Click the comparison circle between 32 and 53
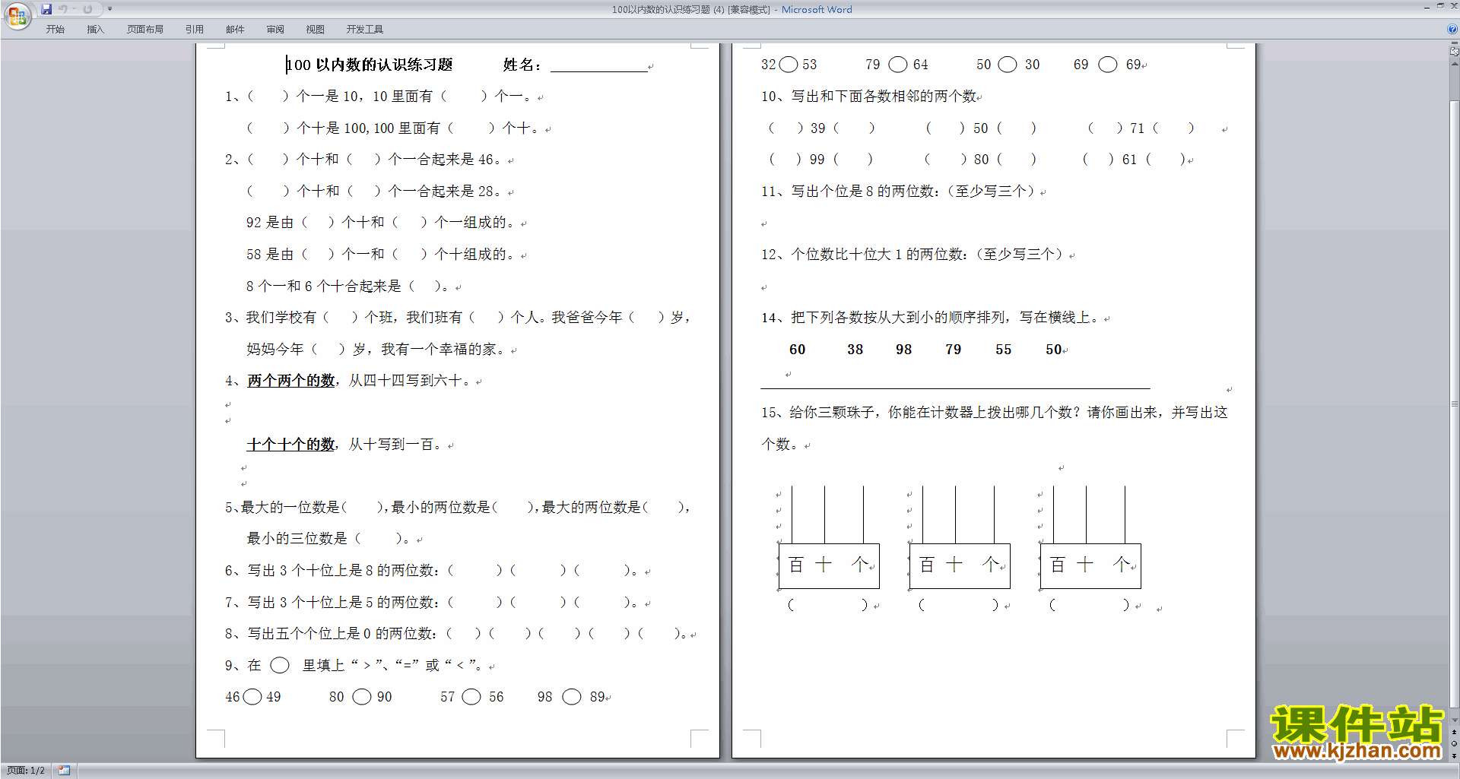 click(789, 65)
